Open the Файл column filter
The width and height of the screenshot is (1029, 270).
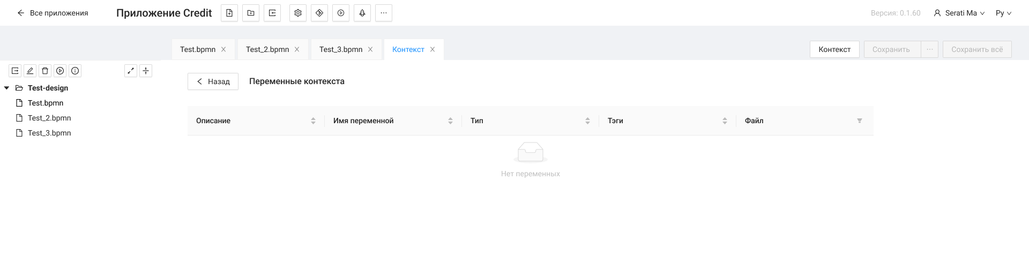tap(859, 121)
